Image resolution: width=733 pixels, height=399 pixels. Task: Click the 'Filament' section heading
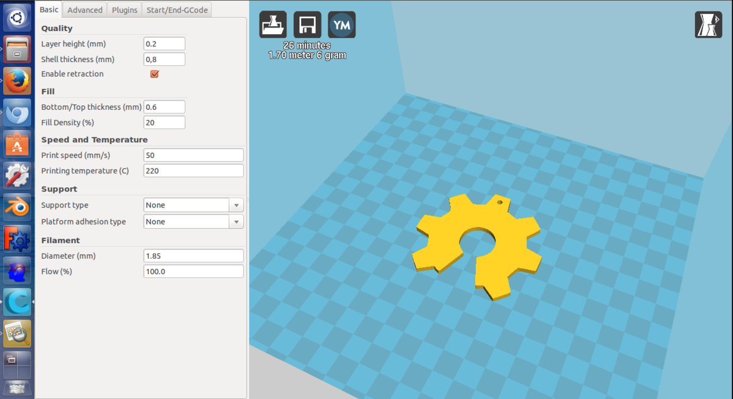[x=60, y=240]
